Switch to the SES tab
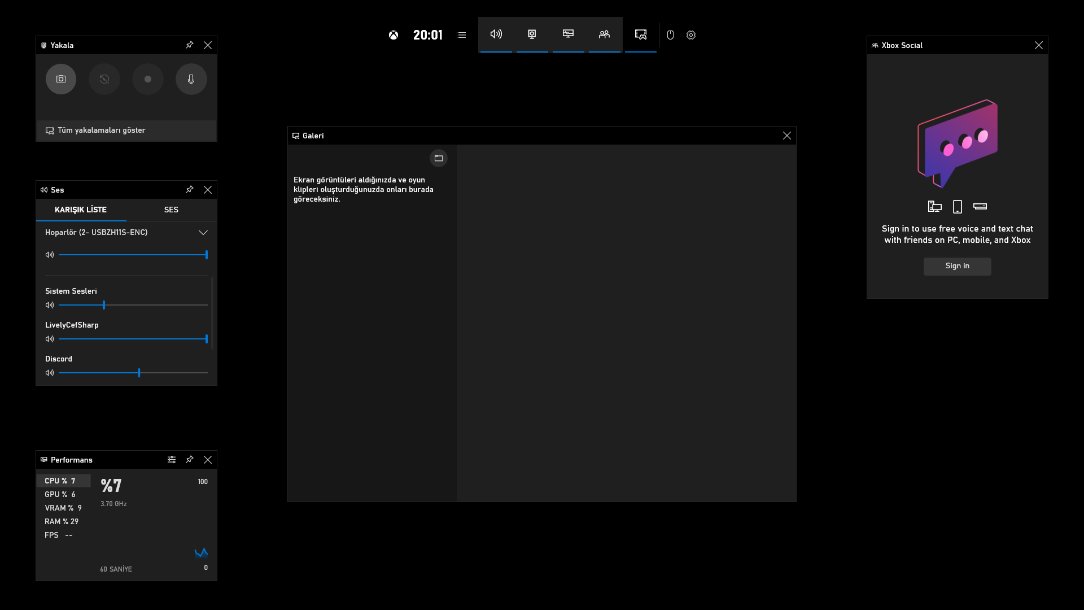This screenshot has width=1084, height=610. point(171,210)
